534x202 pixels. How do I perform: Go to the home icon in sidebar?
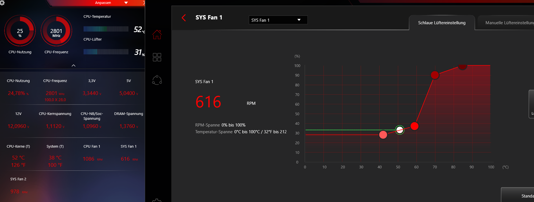coord(157,35)
